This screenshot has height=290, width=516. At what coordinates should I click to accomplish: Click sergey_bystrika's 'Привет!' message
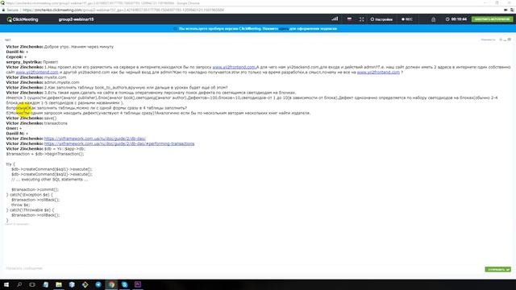pyautogui.click(x=50, y=62)
